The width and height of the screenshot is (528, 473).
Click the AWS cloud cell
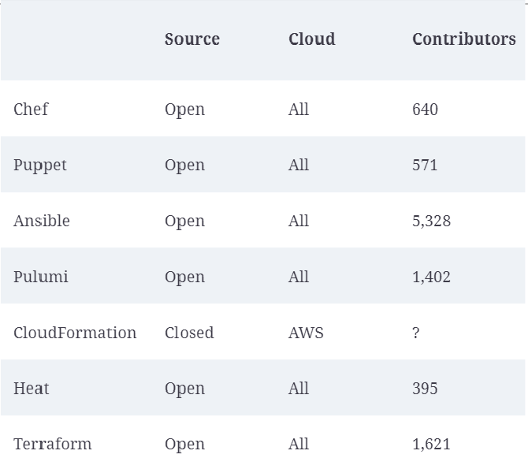(306, 333)
